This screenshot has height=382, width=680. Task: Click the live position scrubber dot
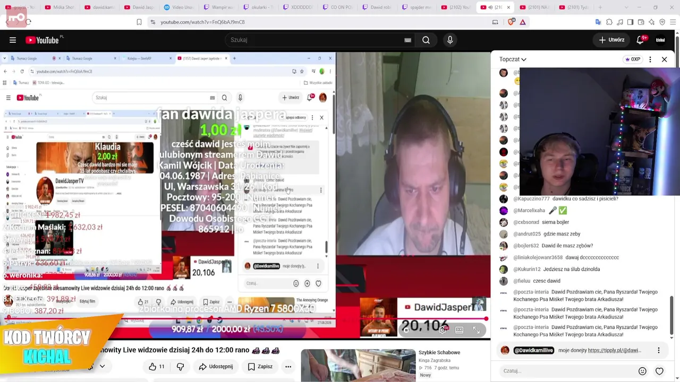tap(486, 318)
